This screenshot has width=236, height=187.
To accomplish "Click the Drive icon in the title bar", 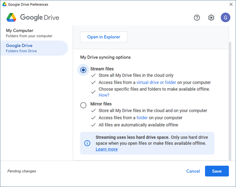I will 4,4.
